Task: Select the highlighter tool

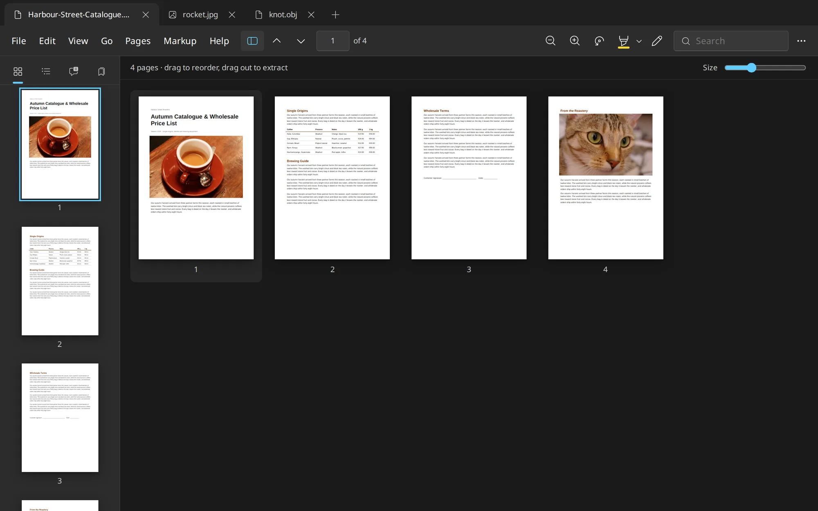Action: [623, 41]
